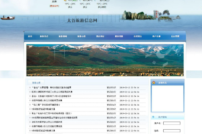
Task: Open the 精选线路 navigation item
Action: 119,36
